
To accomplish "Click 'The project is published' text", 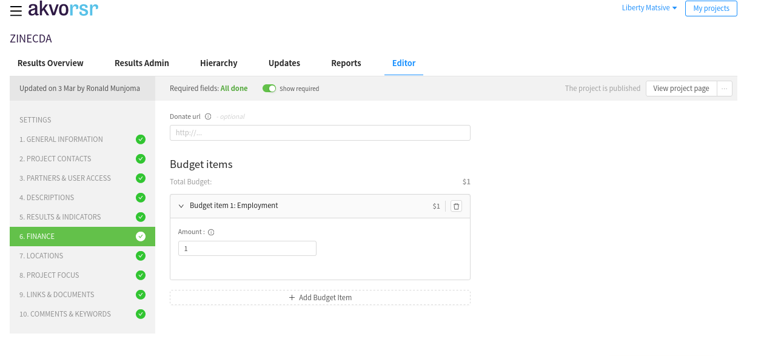I will [x=603, y=89].
